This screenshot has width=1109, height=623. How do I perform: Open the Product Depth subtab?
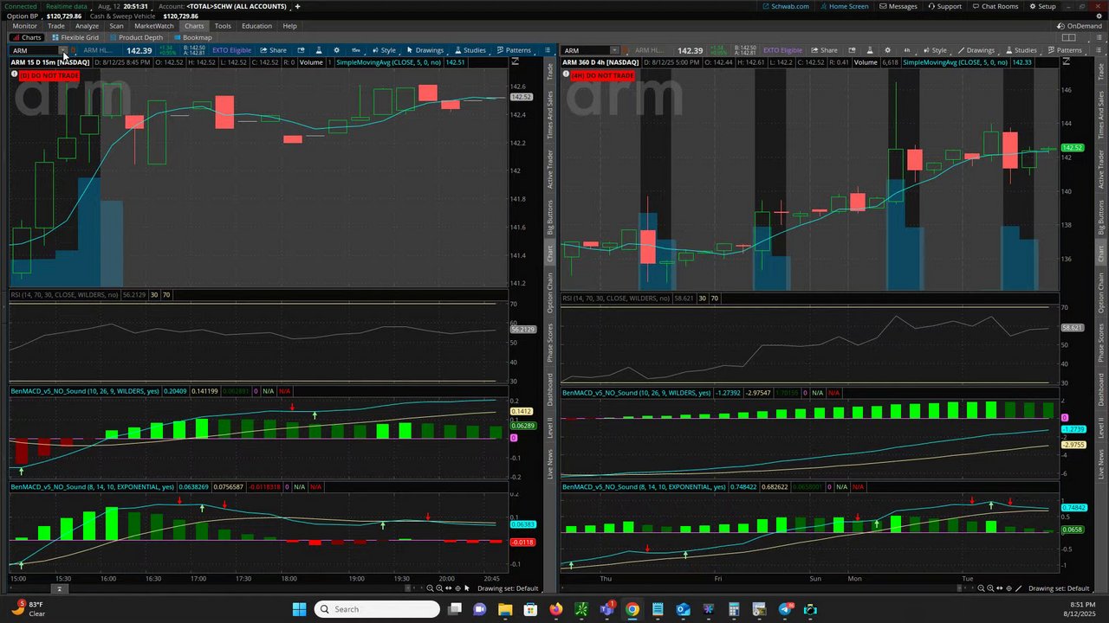[136, 37]
